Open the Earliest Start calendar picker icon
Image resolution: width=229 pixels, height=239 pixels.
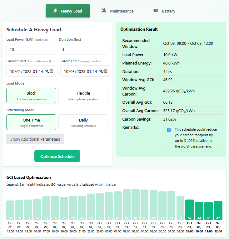pos(52,71)
